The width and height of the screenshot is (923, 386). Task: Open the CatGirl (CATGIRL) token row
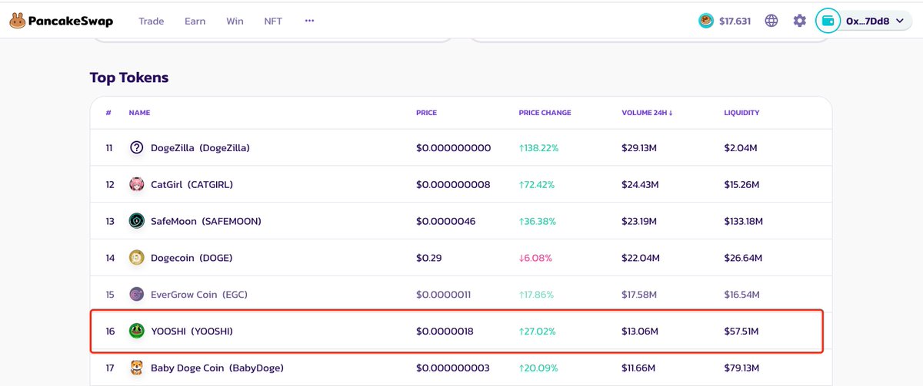461,184
